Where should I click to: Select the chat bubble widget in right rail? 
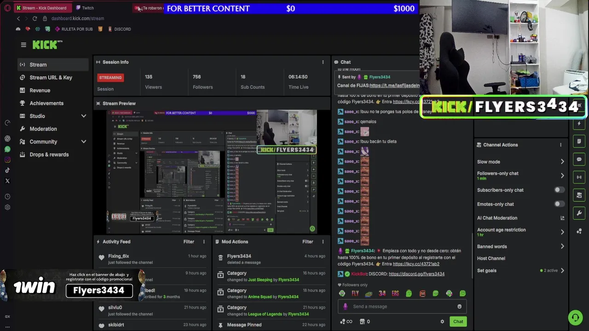[x=579, y=160]
